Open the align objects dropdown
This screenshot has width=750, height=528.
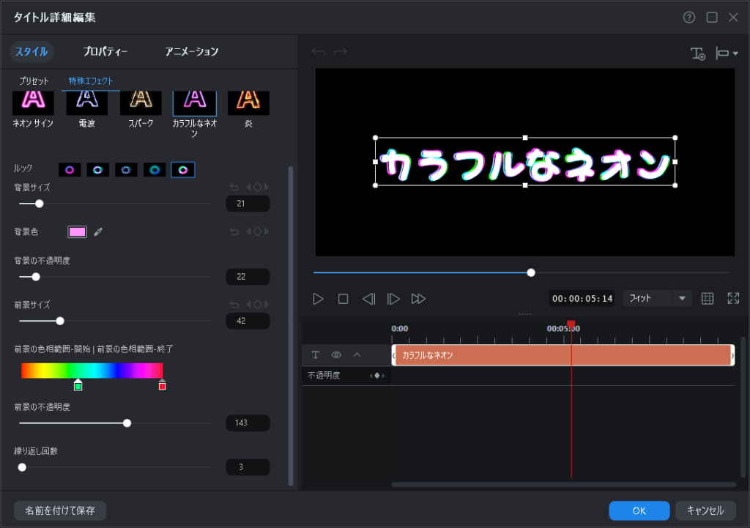(x=727, y=53)
